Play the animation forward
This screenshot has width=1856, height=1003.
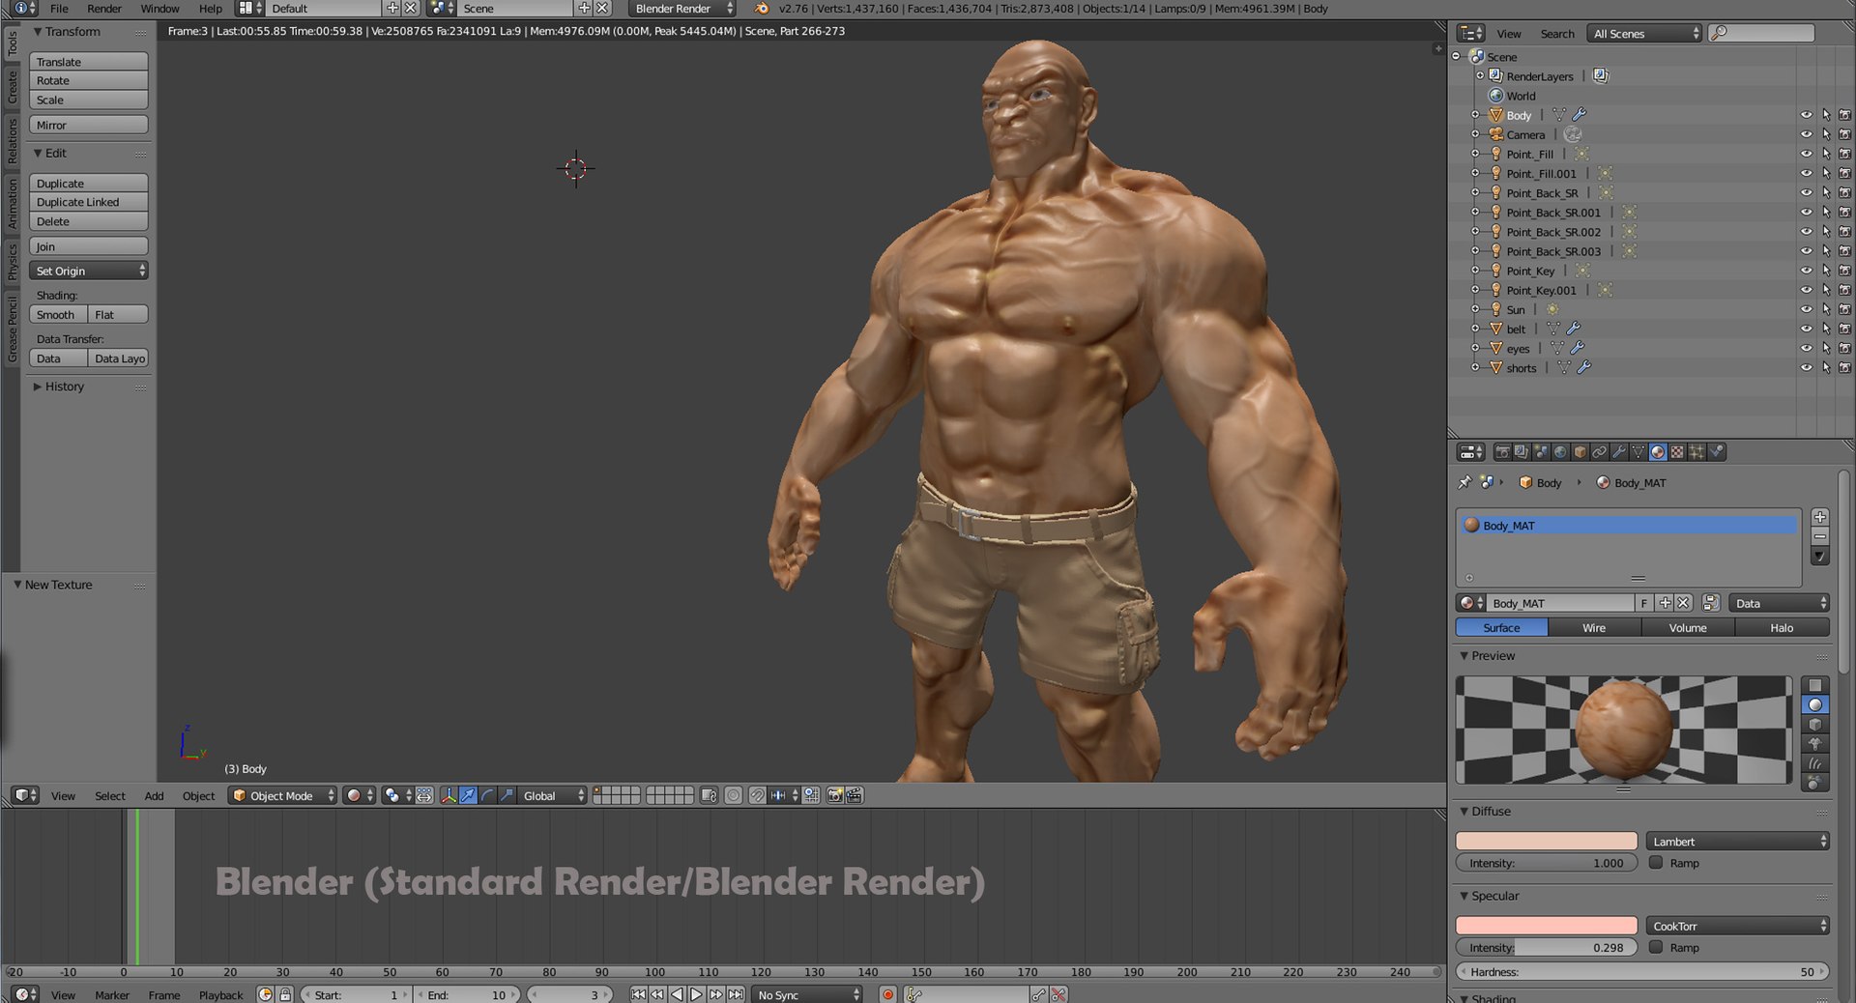(x=696, y=994)
